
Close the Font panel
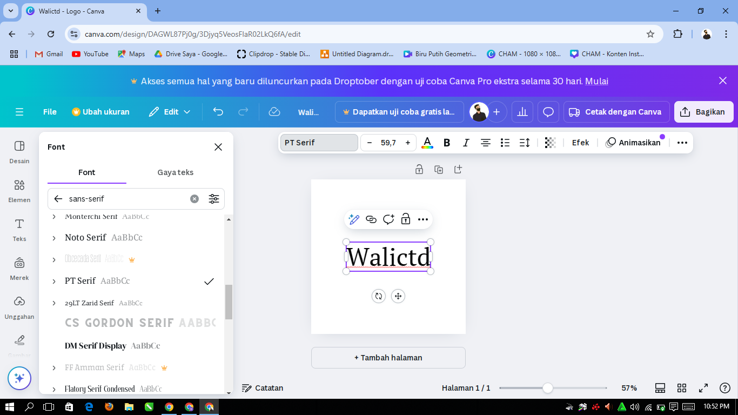[x=218, y=147]
